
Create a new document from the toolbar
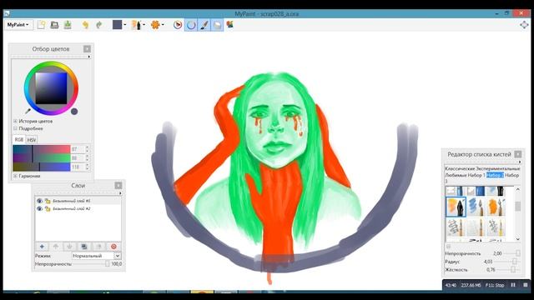(41, 25)
